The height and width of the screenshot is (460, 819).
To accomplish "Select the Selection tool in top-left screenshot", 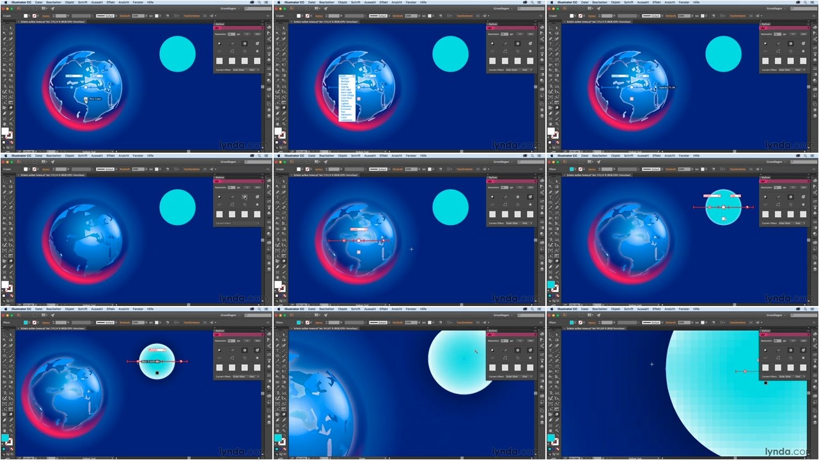I will coord(4,27).
